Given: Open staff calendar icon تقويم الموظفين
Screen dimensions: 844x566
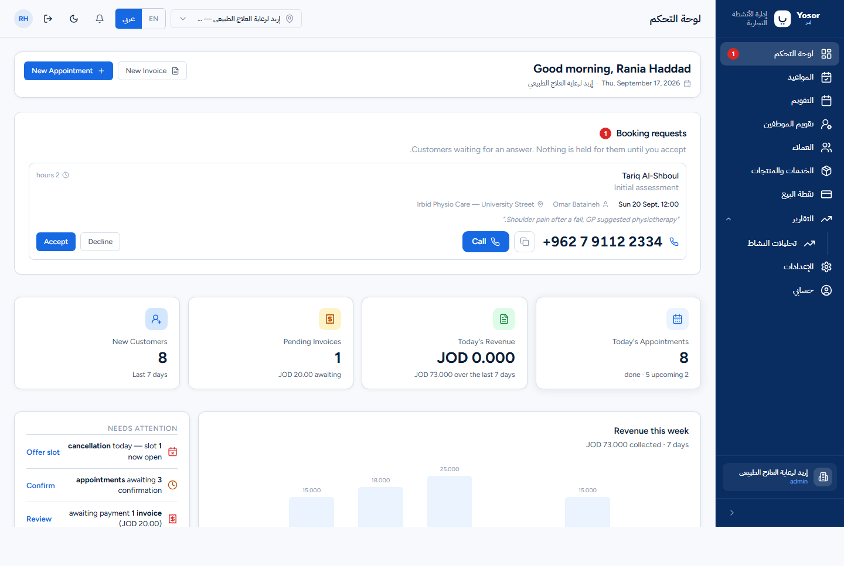Looking at the screenshot, I should (x=826, y=124).
